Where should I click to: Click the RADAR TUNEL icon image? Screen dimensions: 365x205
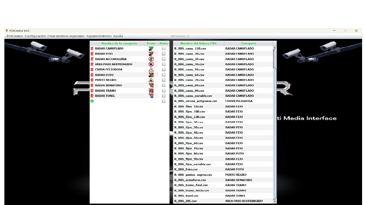[151, 96]
